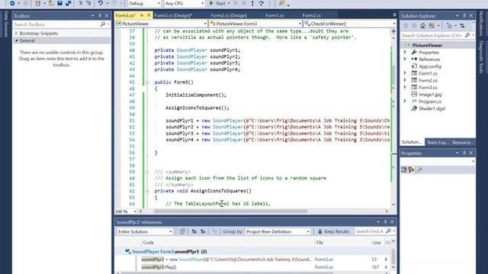Click the Save All icon

coord(68,3)
